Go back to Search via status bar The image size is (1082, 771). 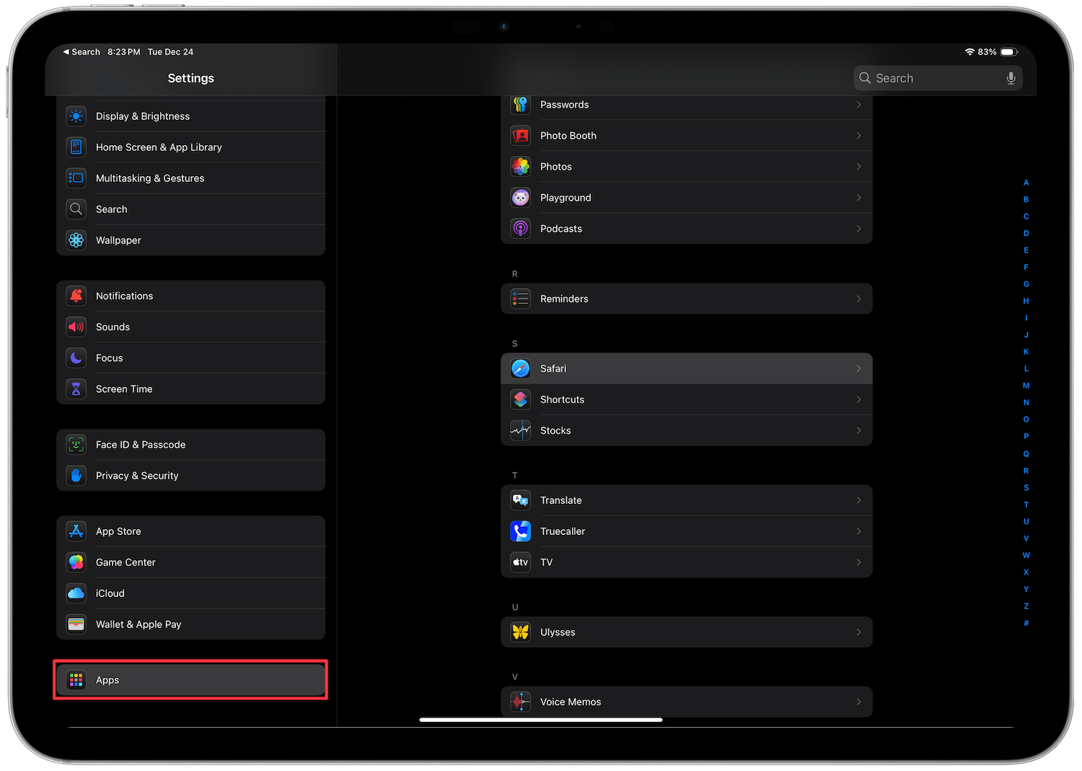(x=81, y=52)
